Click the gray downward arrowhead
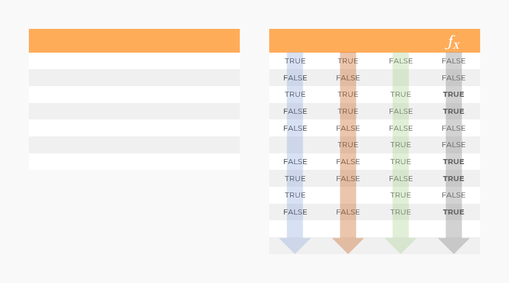This screenshot has width=509, height=283. pos(454,246)
